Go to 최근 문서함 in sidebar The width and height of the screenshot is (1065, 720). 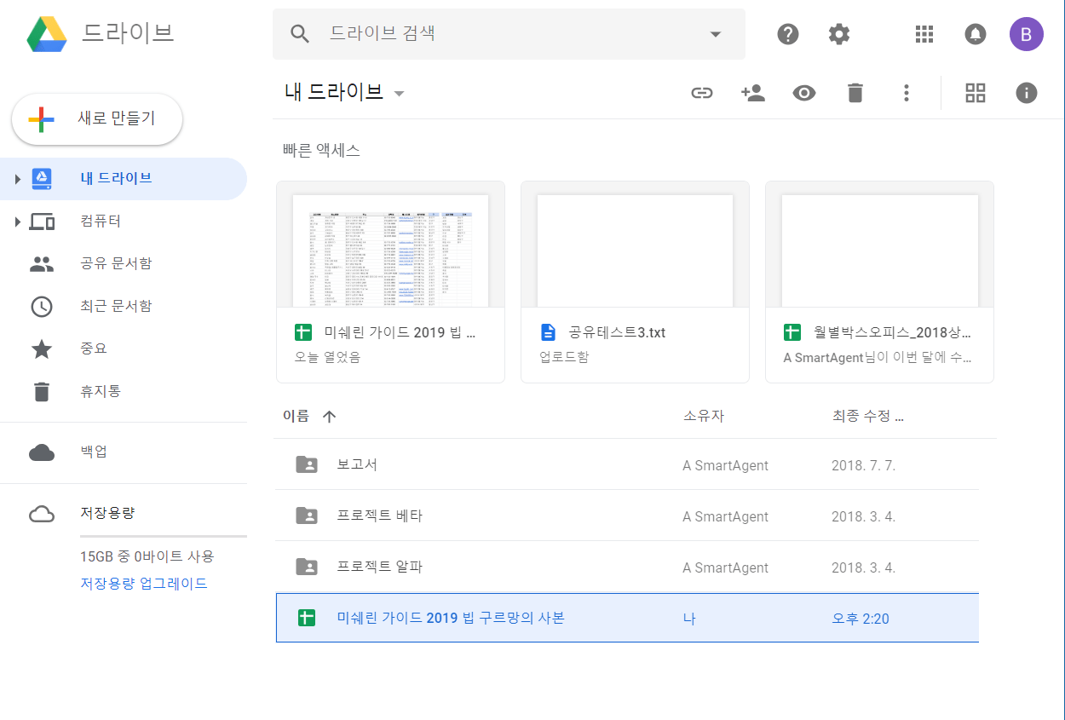tap(116, 306)
